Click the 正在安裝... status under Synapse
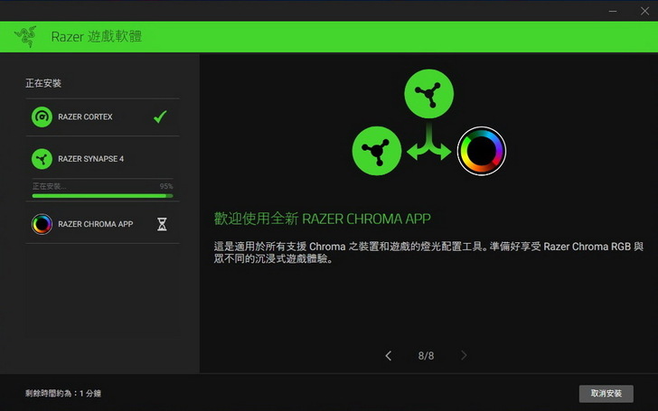This screenshot has height=411, width=658. tap(49, 186)
